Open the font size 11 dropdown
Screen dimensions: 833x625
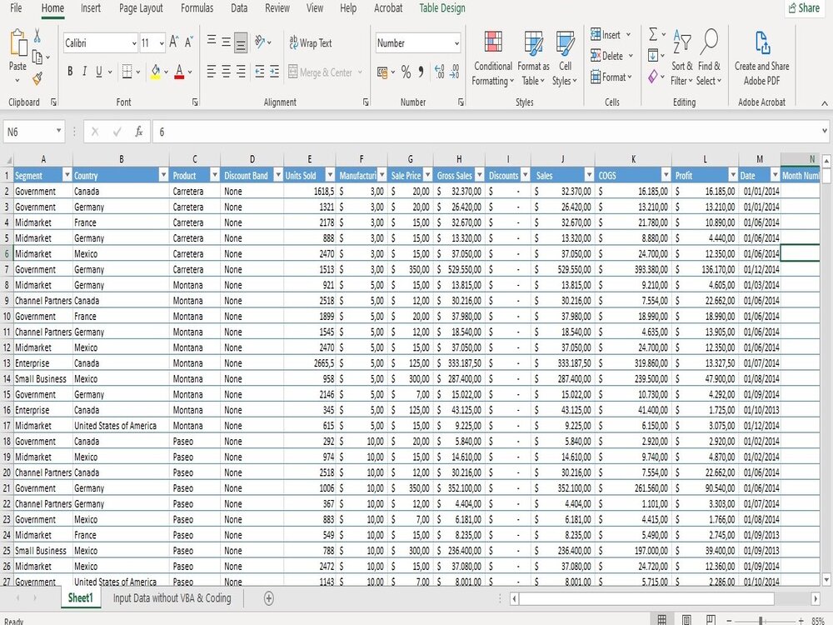[161, 43]
